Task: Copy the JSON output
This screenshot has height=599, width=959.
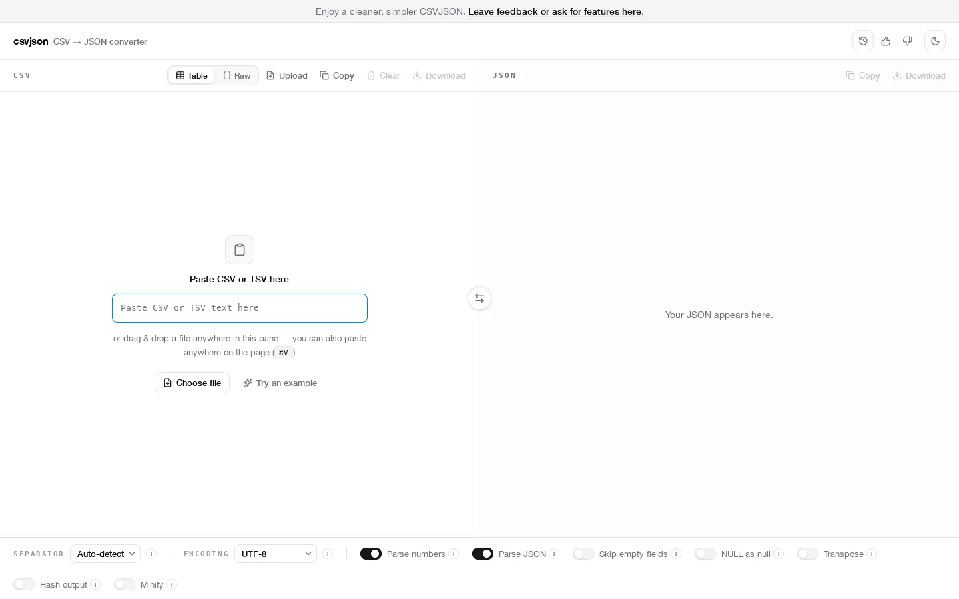Action: 863,75
